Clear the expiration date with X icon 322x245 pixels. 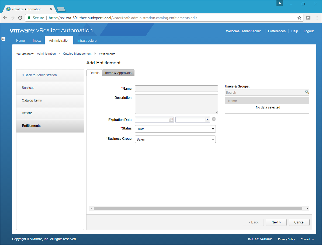214,119
